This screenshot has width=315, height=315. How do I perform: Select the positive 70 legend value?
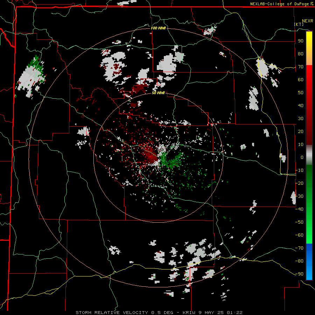click(x=301, y=67)
